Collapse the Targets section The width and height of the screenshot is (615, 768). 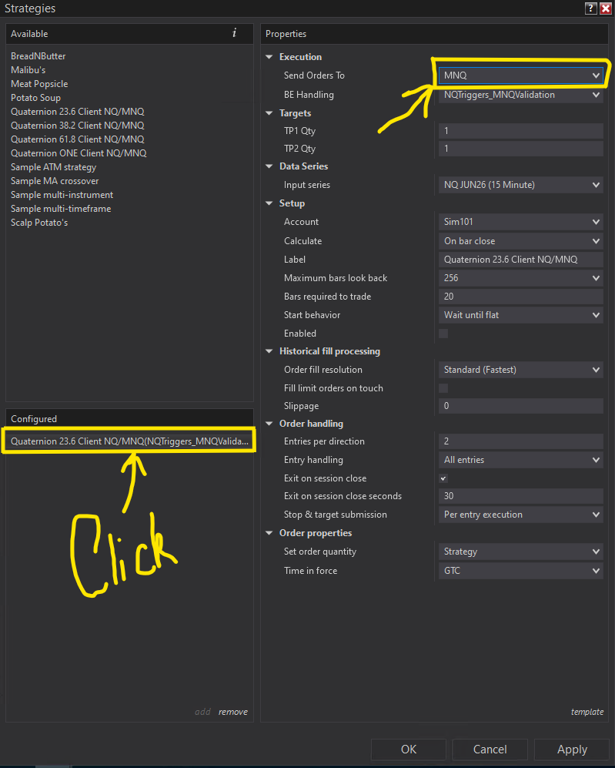coord(269,113)
